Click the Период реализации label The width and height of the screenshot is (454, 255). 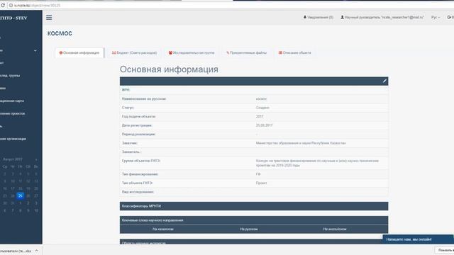(139, 135)
